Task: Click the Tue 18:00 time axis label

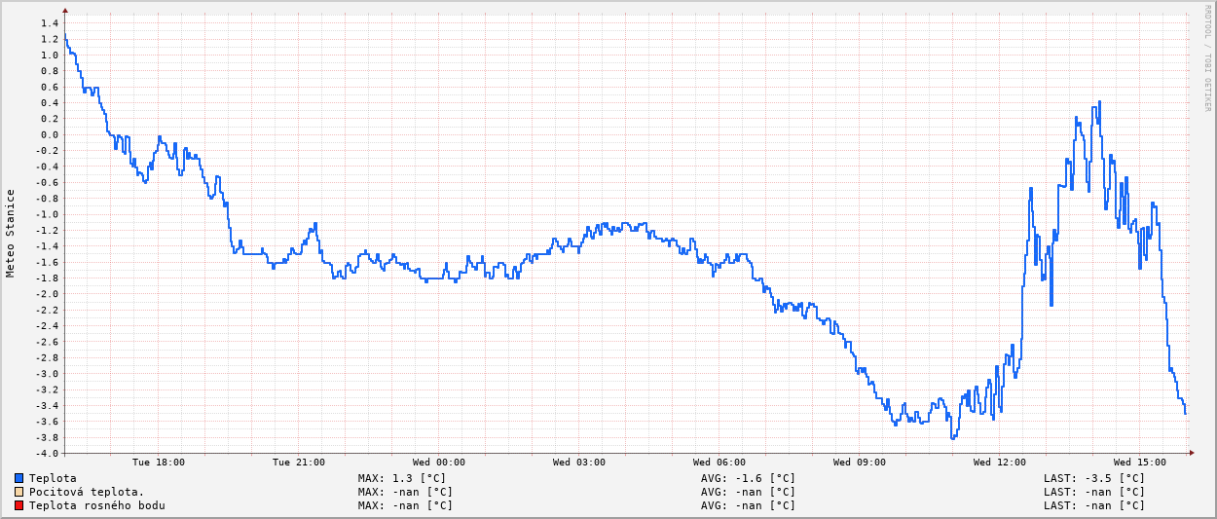Action: (x=158, y=463)
